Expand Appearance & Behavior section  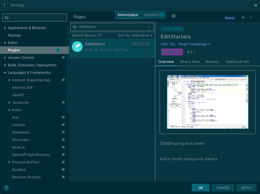point(5,28)
